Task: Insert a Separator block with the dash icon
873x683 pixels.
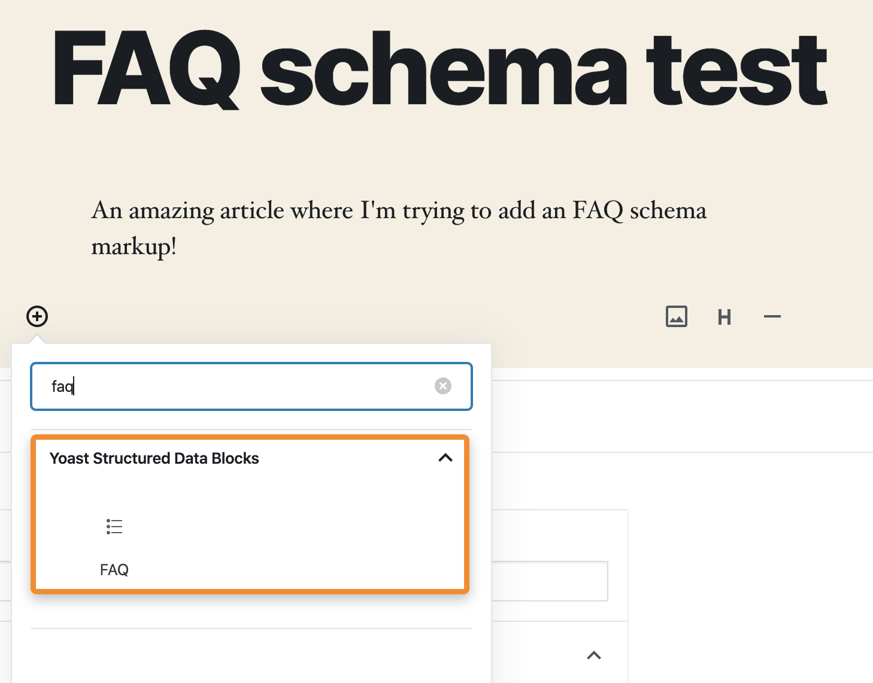Action: [x=772, y=316]
